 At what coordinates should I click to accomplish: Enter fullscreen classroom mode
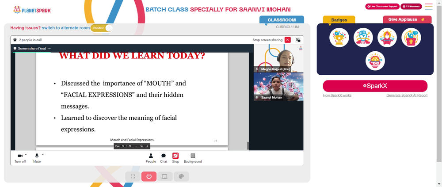click(x=133, y=176)
